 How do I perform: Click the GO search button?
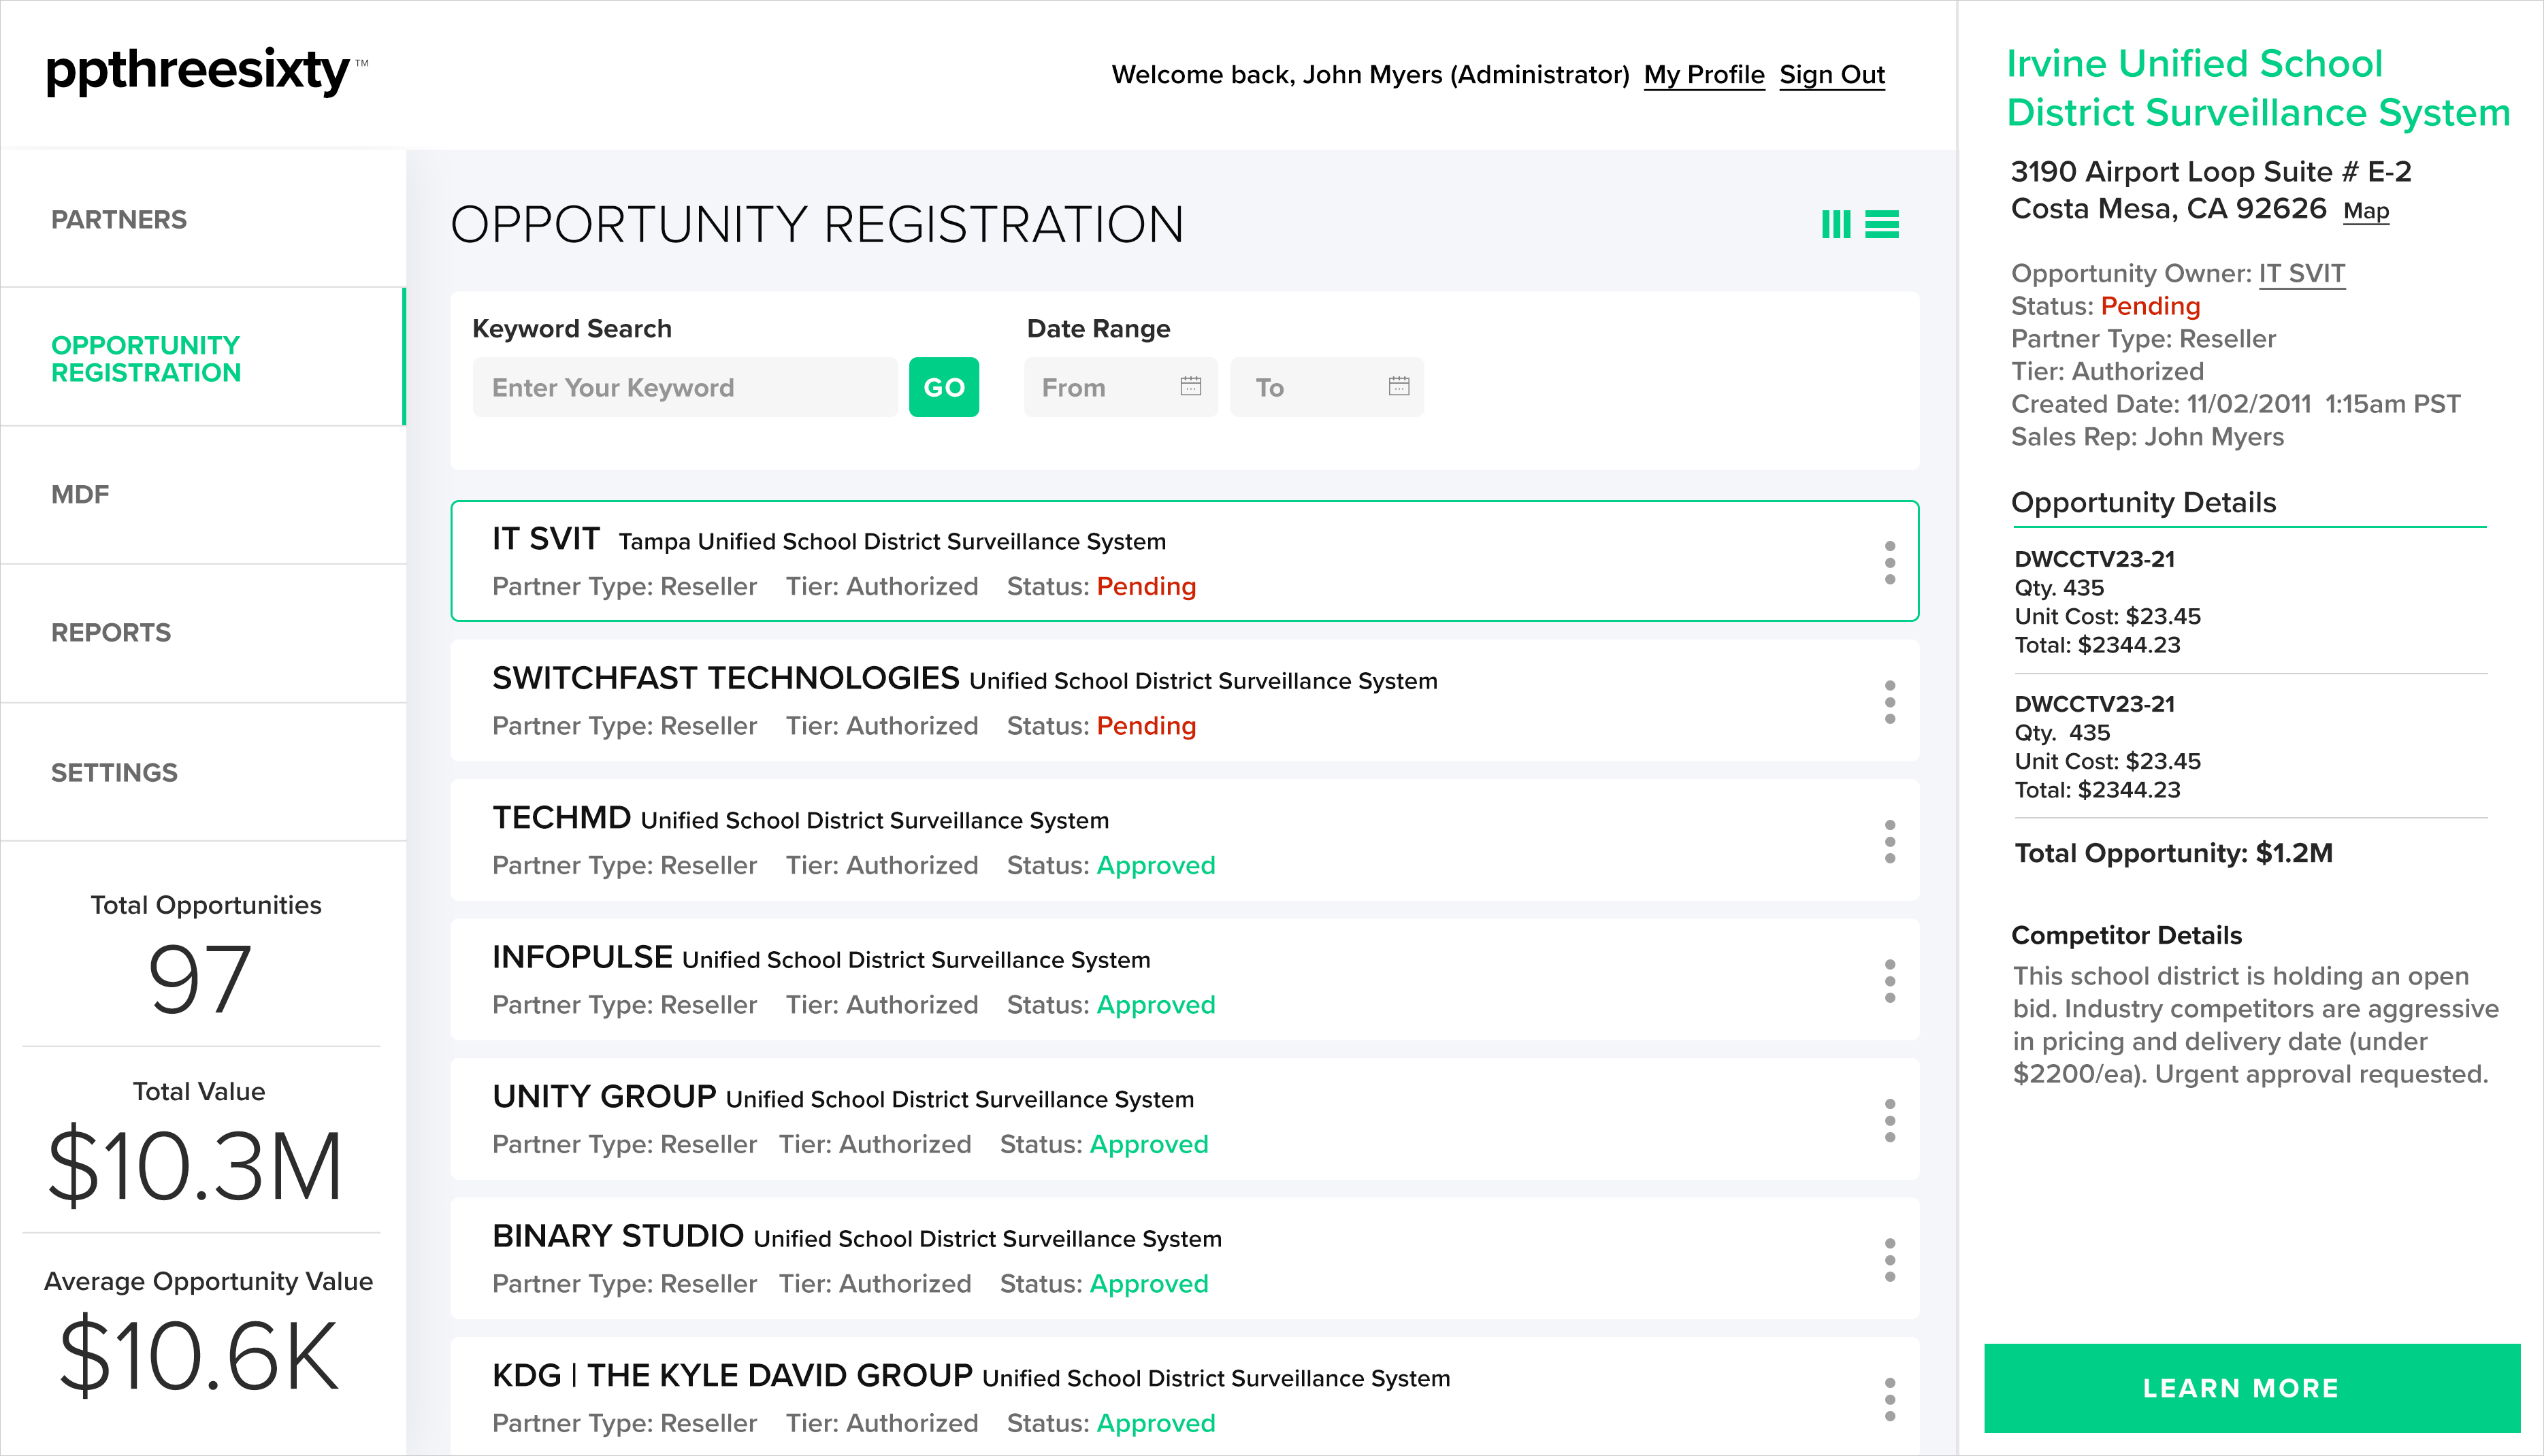point(943,387)
